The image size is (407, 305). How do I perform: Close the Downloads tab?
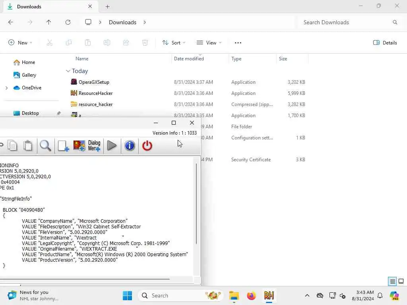90,6
